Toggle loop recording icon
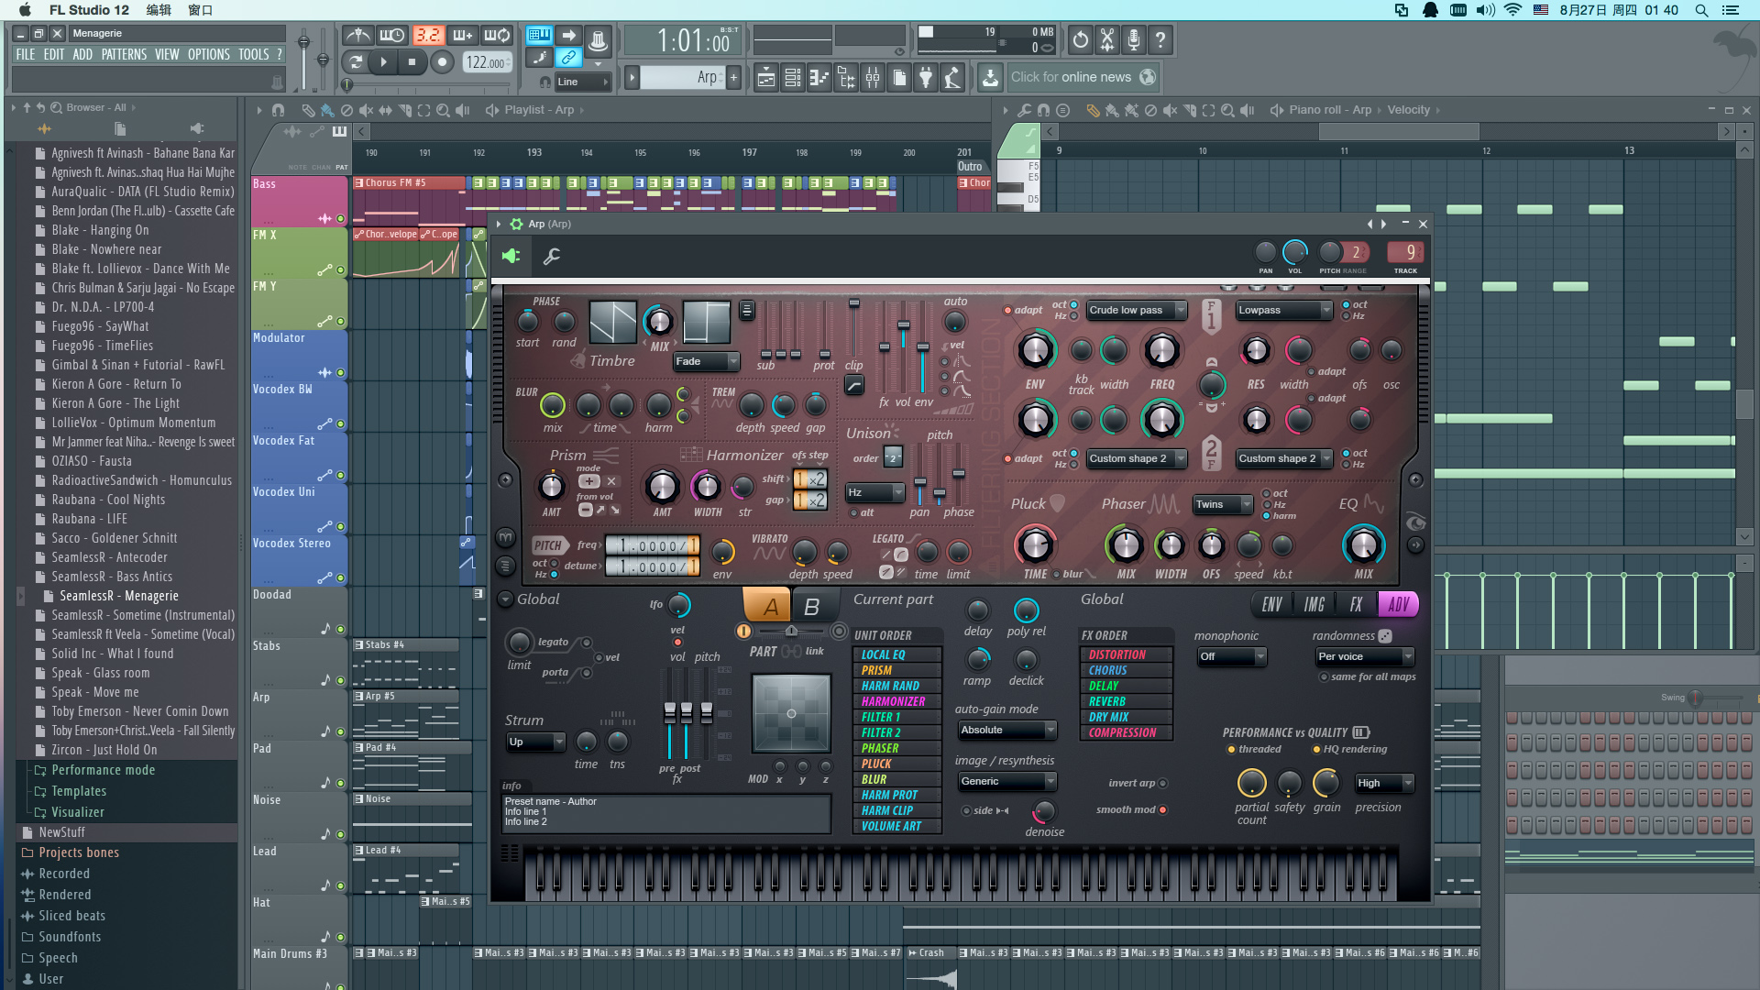This screenshot has width=1760, height=990. 497,36
